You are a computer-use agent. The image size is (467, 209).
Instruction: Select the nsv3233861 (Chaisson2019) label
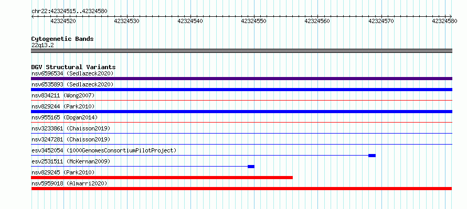tap(71, 128)
